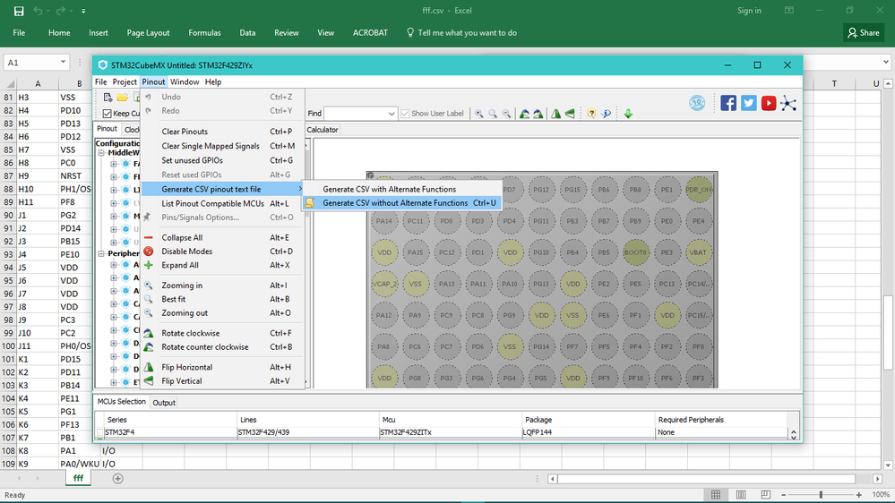Choose Generate CSV with Alternate Functions
The image size is (895, 503).
pos(390,189)
